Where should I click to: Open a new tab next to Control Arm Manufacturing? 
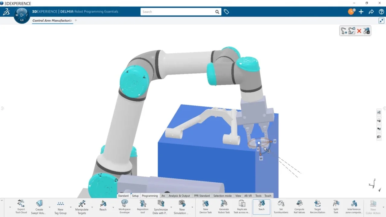(x=76, y=20)
